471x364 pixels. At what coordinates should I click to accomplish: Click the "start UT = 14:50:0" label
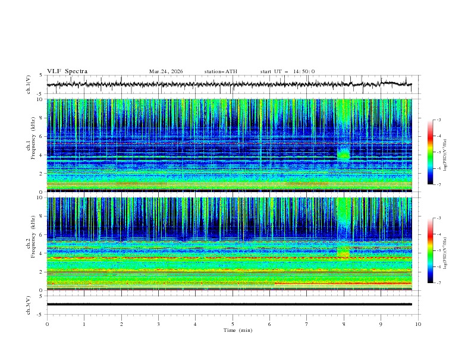tap(287, 71)
